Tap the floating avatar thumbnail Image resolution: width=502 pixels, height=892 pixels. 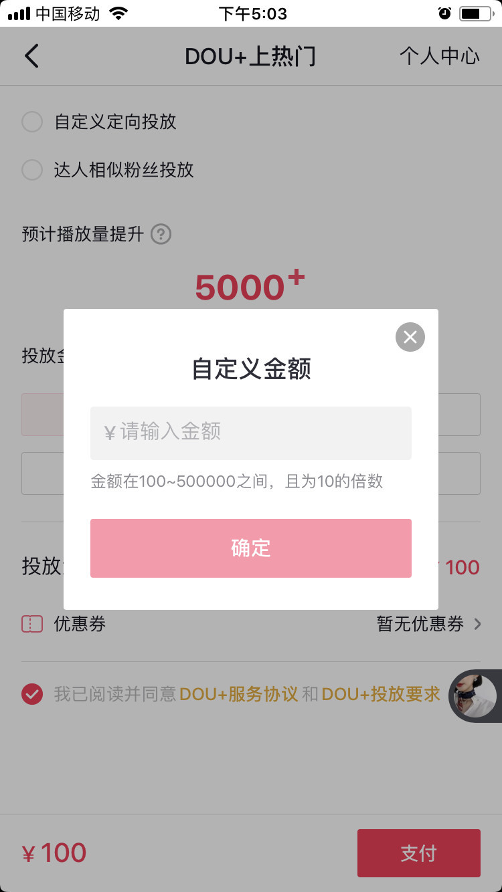[x=475, y=695]
